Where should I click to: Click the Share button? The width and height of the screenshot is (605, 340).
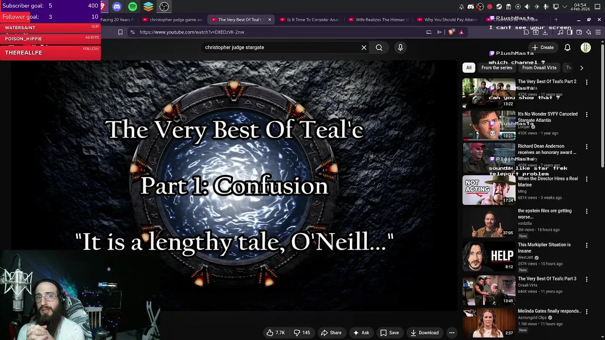(331, 332)
